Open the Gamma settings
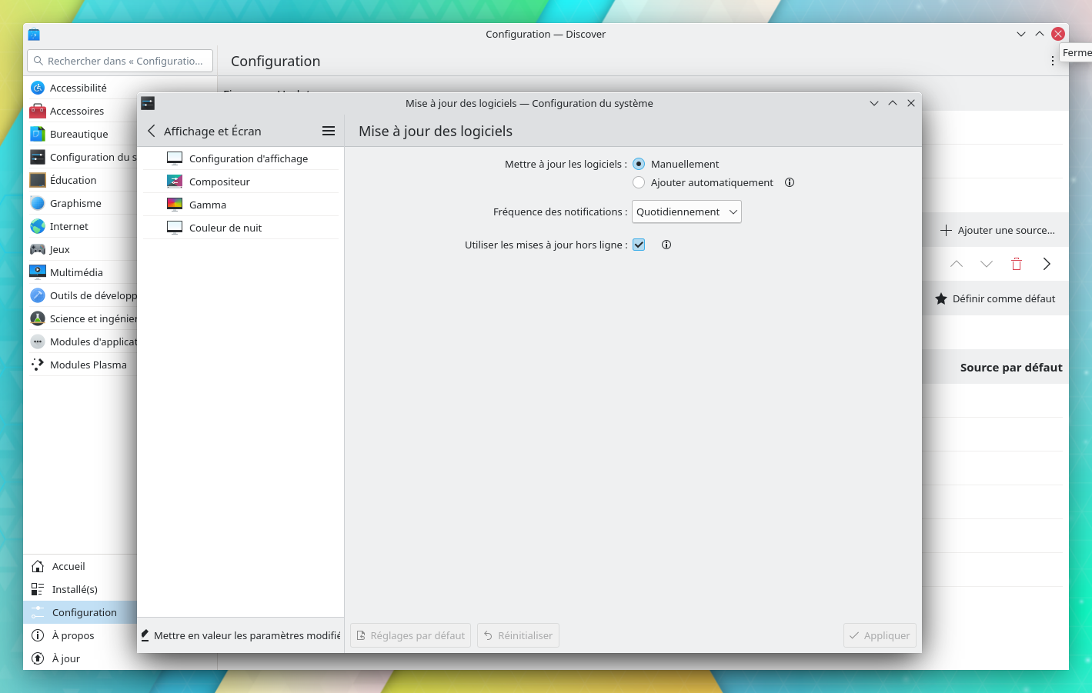The width and height of the screenshot is (1092, 693). click(x=241, y=205)
